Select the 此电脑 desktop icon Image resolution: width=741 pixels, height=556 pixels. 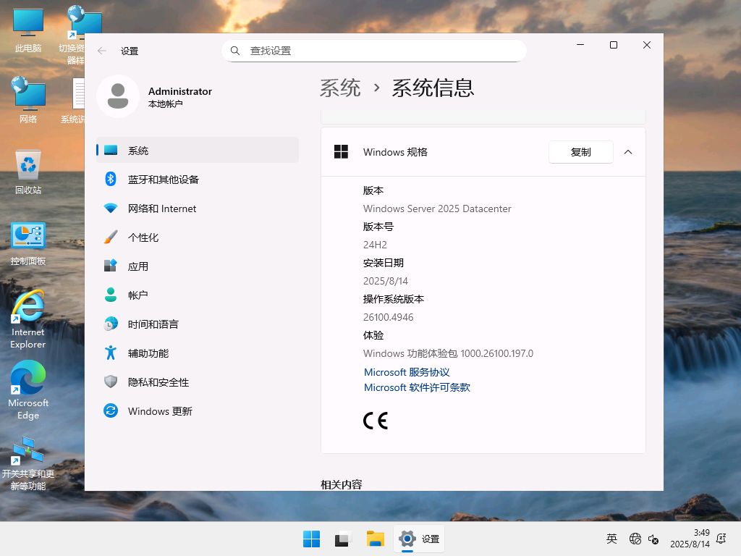click(28, 30)
